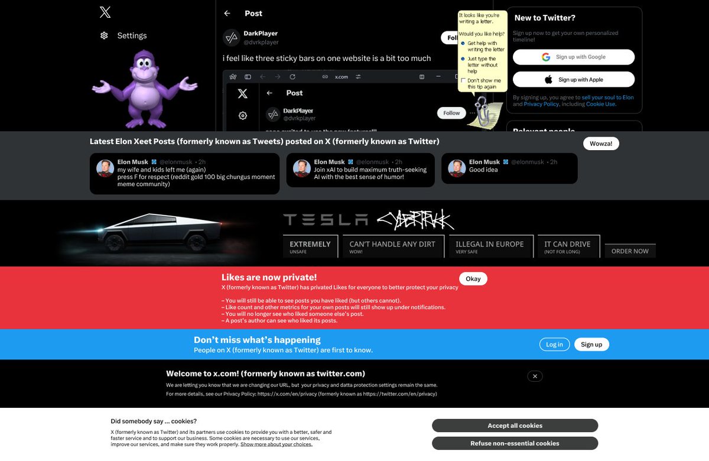Click Elon's avatar on the 'my wife and kids' post
Viewport: 709px width, 461px height.
[105, 168]
